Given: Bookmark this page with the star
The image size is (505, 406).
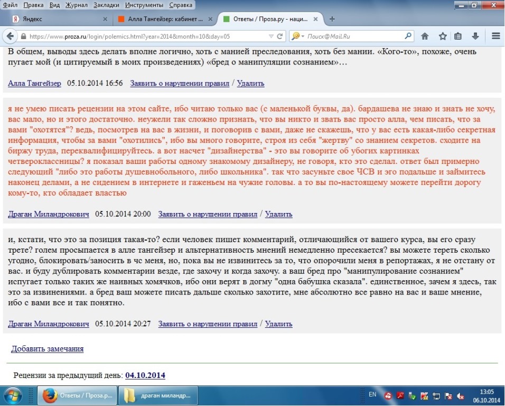Looking at the screenshot, I should coord(443,36).
